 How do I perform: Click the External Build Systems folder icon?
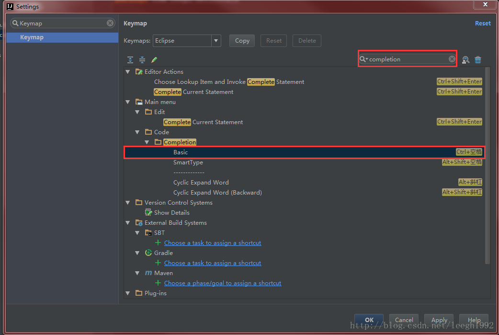(139, 222)
